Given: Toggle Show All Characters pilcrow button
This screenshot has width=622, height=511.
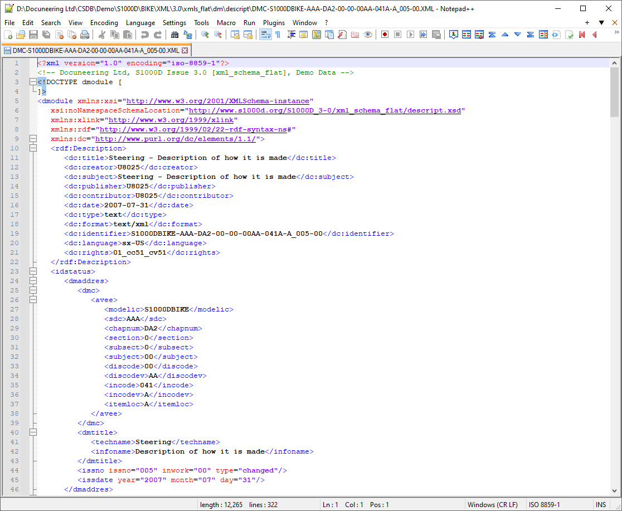Looking at the screenshot, I should tap(278, 35).
